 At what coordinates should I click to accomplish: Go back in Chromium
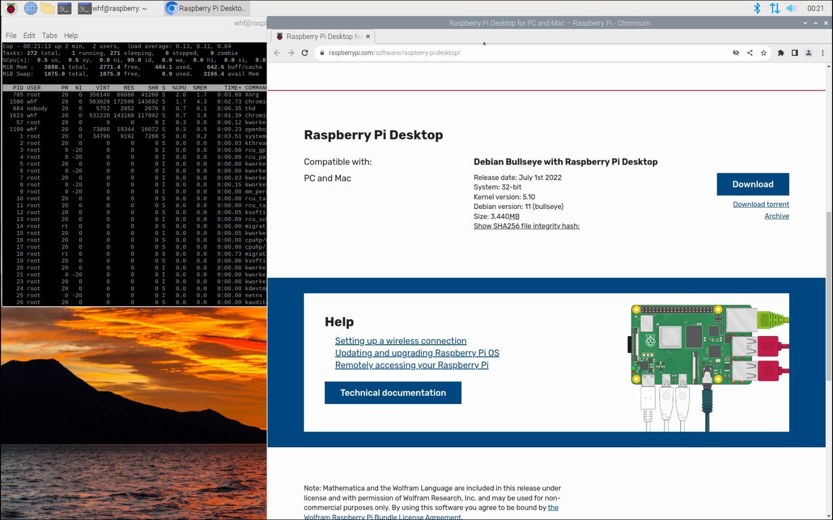pos(277,53)
